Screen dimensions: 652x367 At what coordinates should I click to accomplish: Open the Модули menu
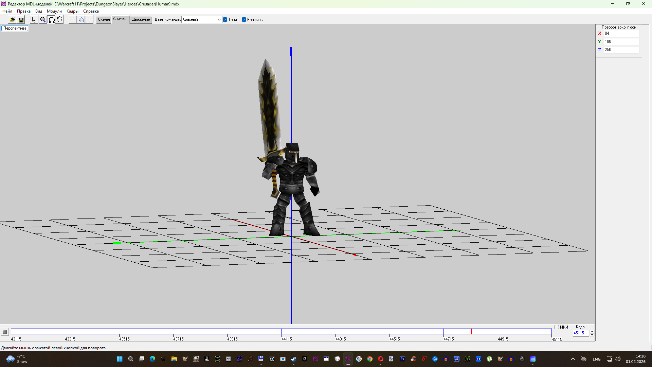tap(54, 11)
